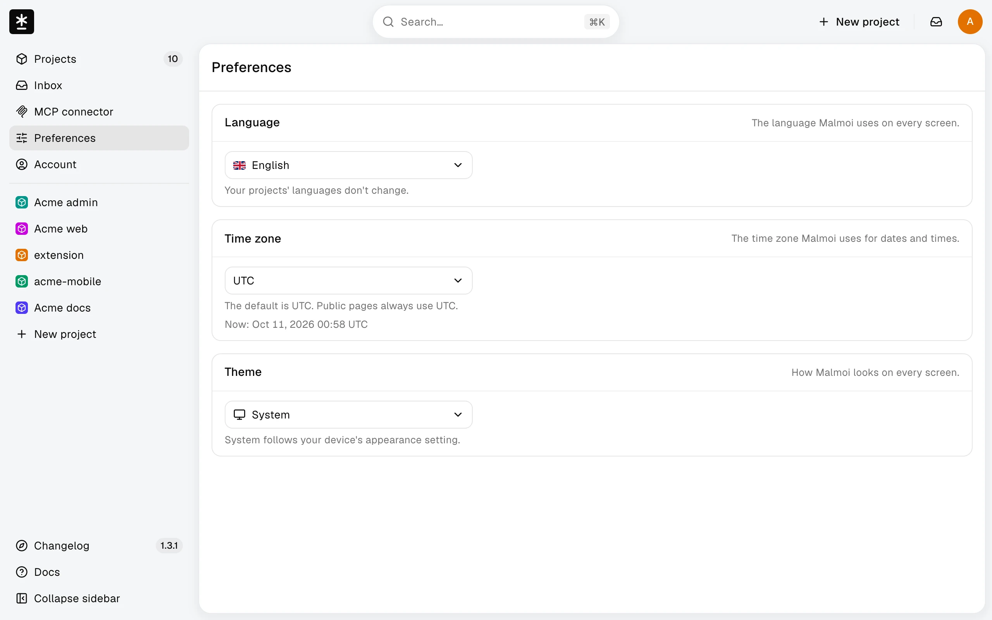Click the Acme docs purple icon
This screenshot has width=992, height=620.
click(22, 308)
